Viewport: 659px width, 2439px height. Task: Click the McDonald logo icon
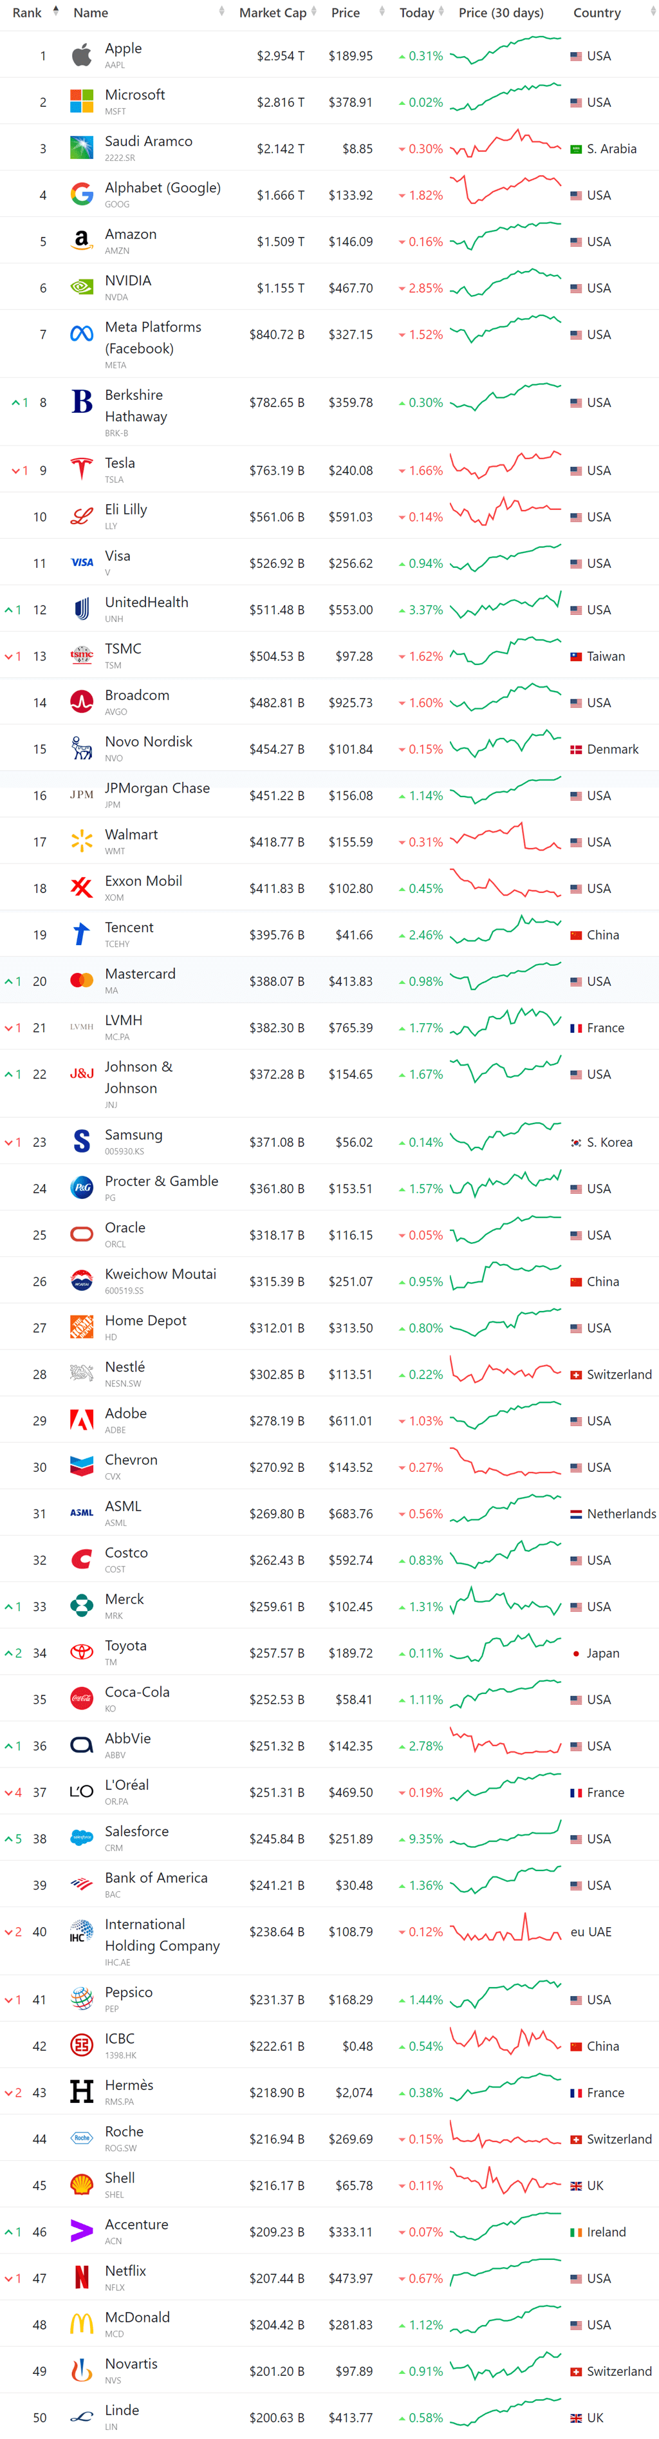82,2324
